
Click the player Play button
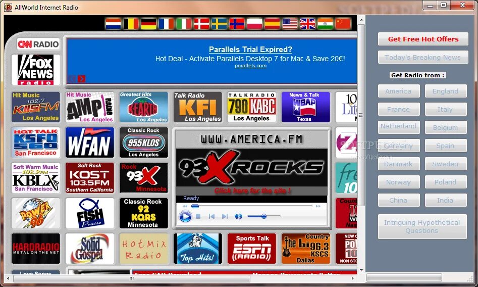[x=185, y=217]
